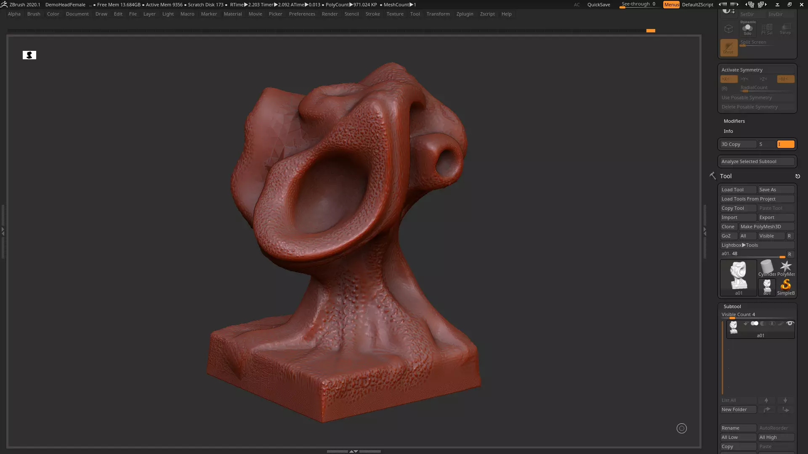This screenshot has height=454, width=808.
Task: Click the QuickSave button
Action: pyautogui.click(x=598, y=5)
